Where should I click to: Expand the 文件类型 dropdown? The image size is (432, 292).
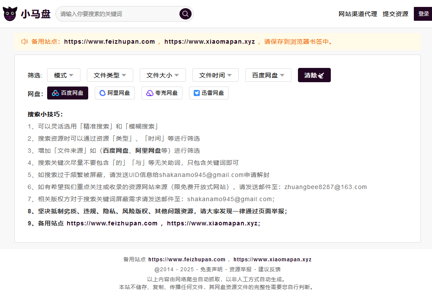coord(110,75)
